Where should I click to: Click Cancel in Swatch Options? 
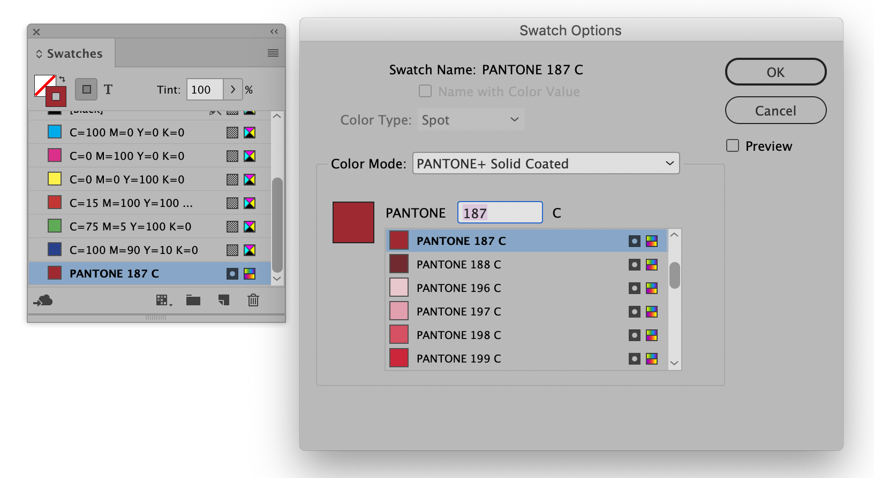[x=775, y=110]
